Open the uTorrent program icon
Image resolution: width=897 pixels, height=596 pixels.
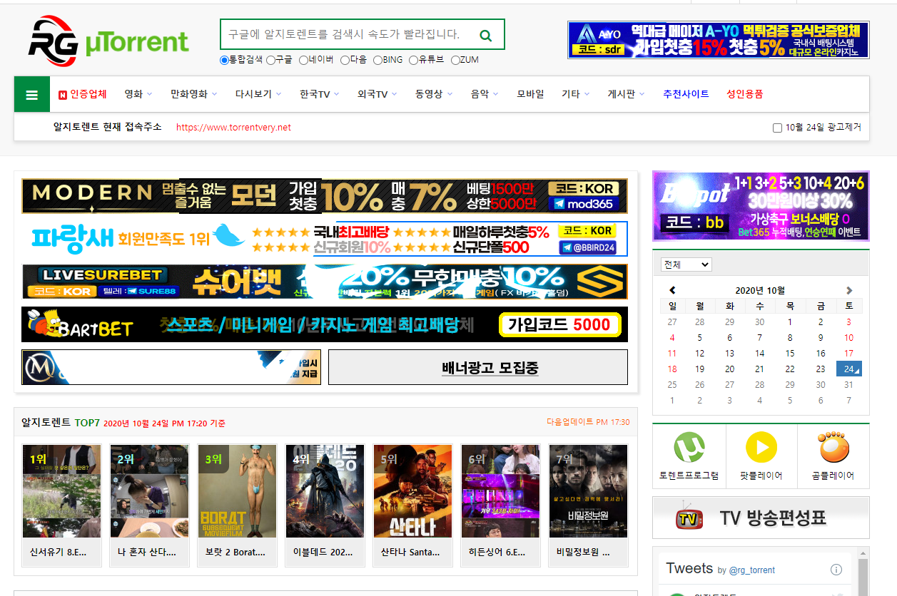689,448
